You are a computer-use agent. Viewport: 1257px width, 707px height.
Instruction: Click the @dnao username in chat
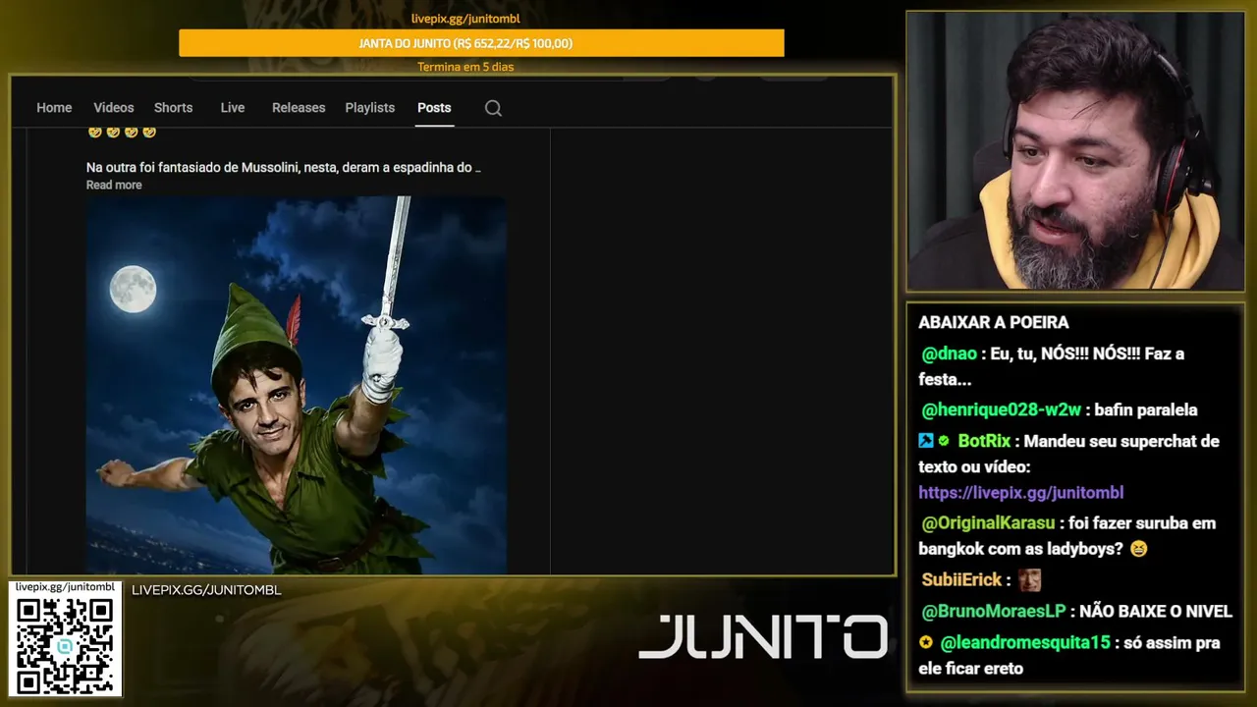point(950,353)
